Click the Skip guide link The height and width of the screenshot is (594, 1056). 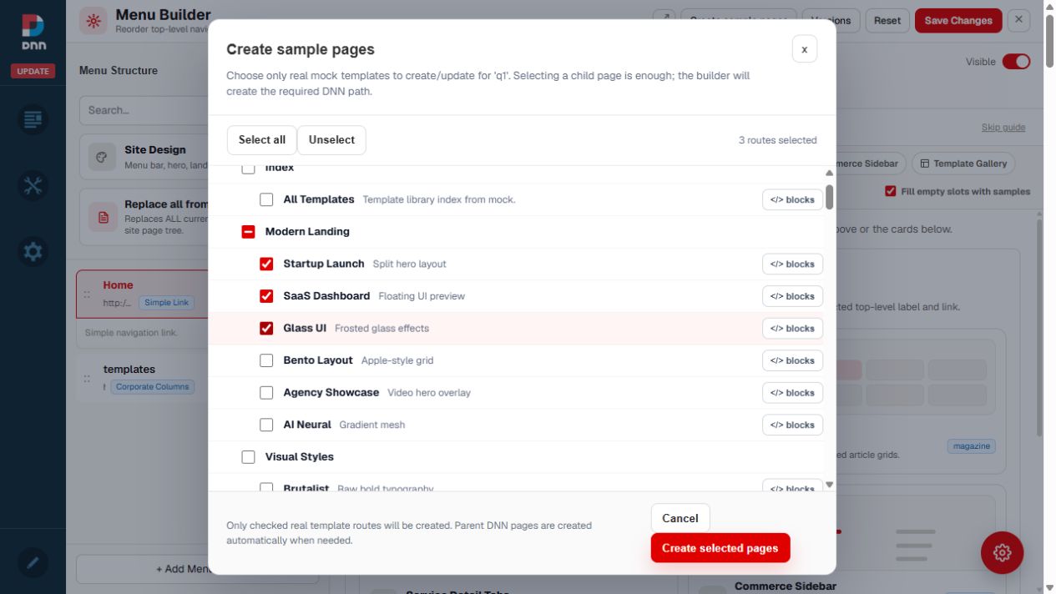pyautogui.click(x=1003, y=128)
